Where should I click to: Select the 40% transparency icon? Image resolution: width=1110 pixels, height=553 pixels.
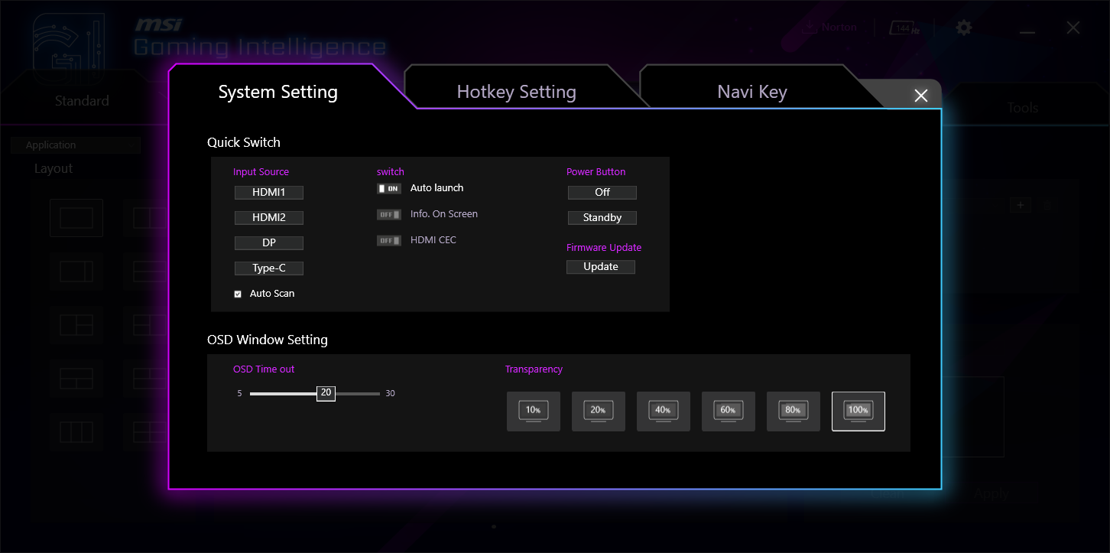(x=664, y=411)
